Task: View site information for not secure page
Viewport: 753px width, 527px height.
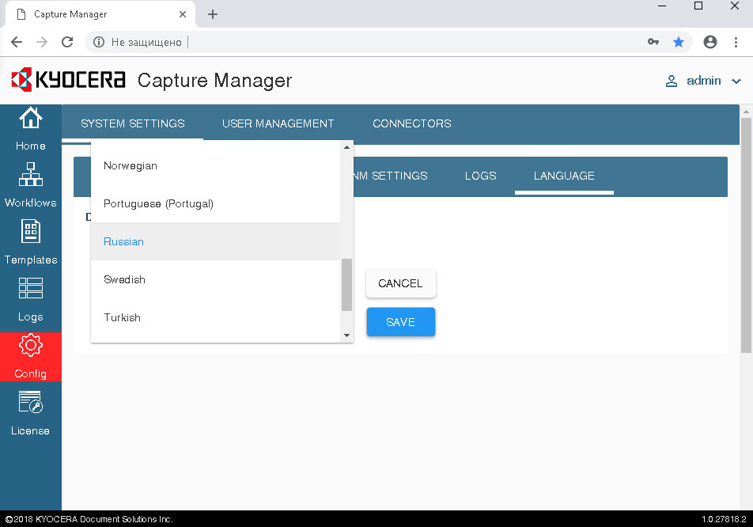Action: (99, 42)
